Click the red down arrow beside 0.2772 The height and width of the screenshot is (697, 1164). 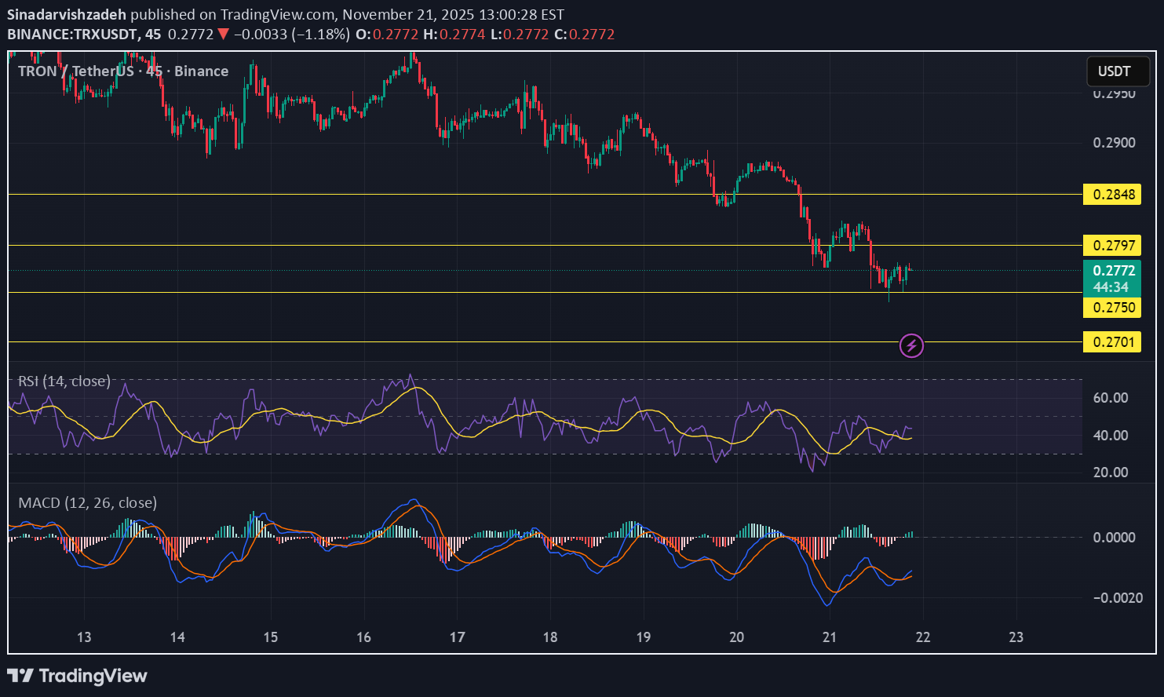[224, 35]
